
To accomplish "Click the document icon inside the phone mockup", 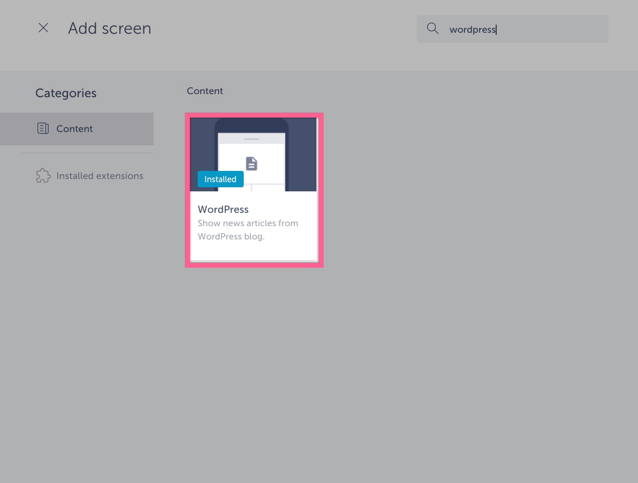I will click(x=251, y=163).
